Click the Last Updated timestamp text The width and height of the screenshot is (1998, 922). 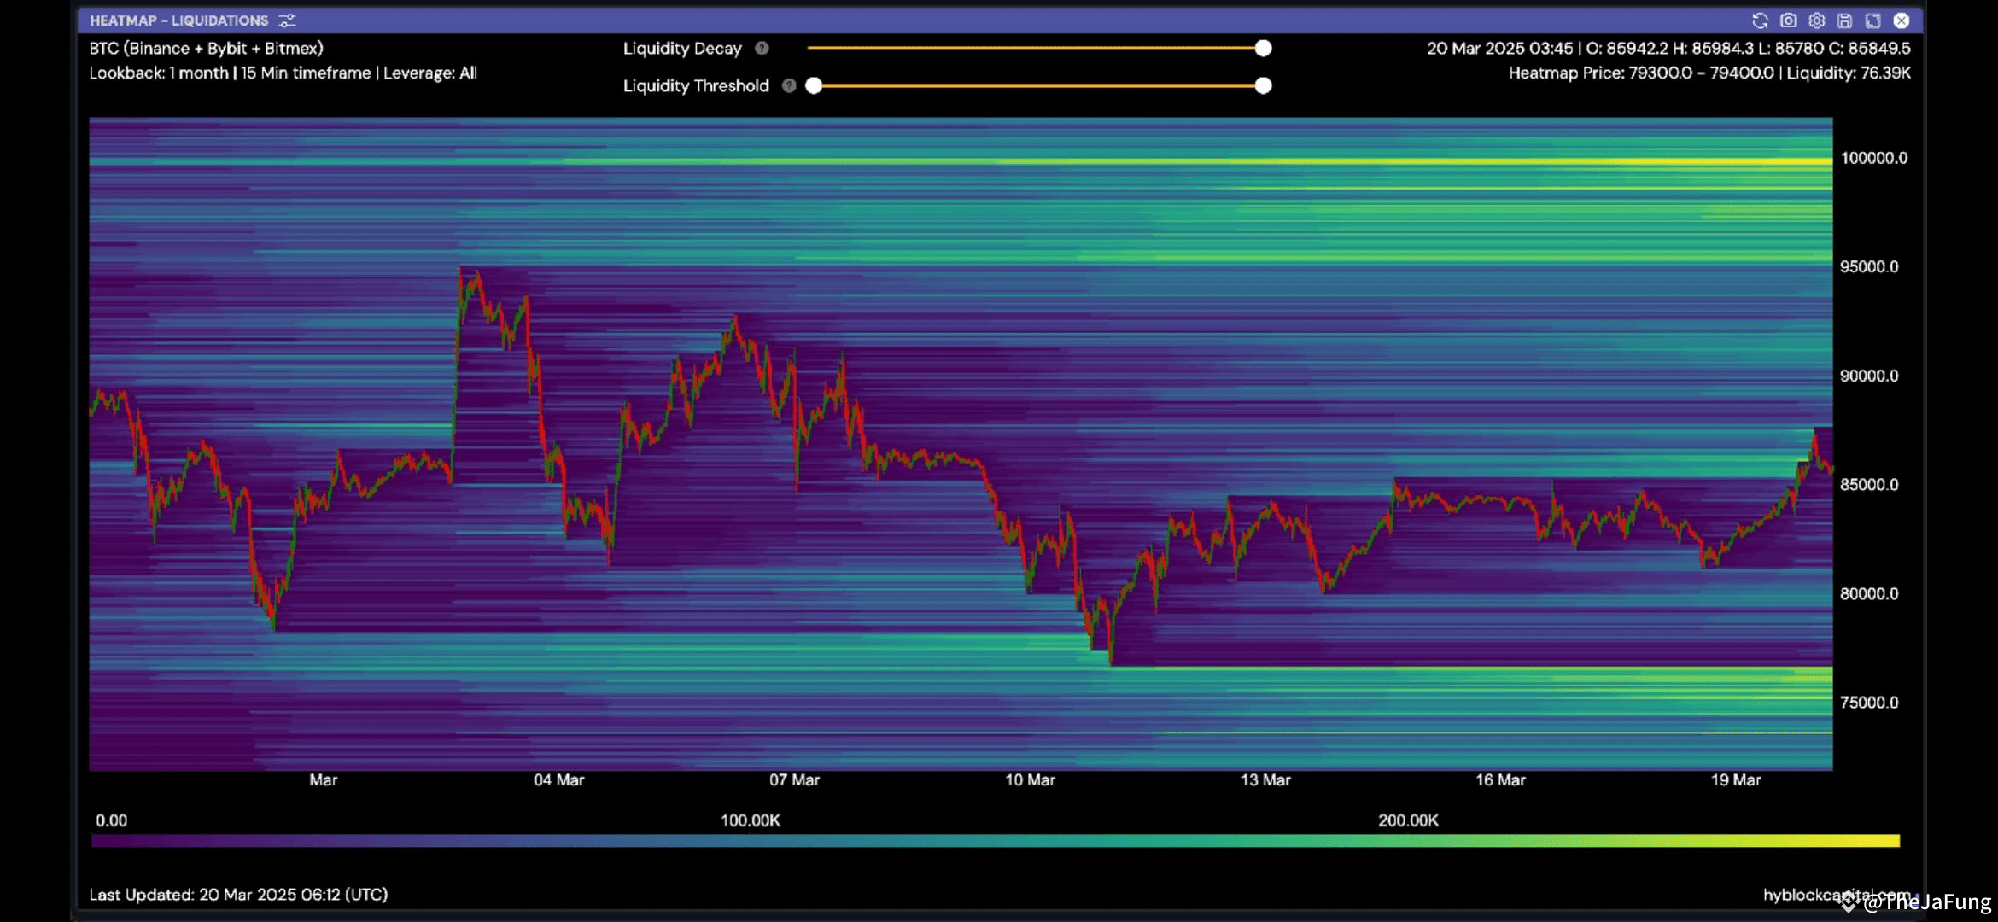pos(238,895)
